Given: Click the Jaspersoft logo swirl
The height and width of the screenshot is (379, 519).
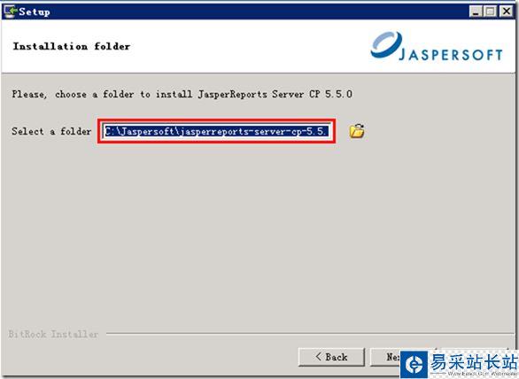Looking at the screenshot, I should click(x=386, y=44).
